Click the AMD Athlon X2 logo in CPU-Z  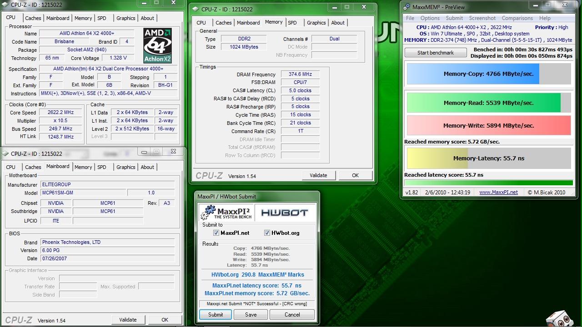tap(157, 46)
